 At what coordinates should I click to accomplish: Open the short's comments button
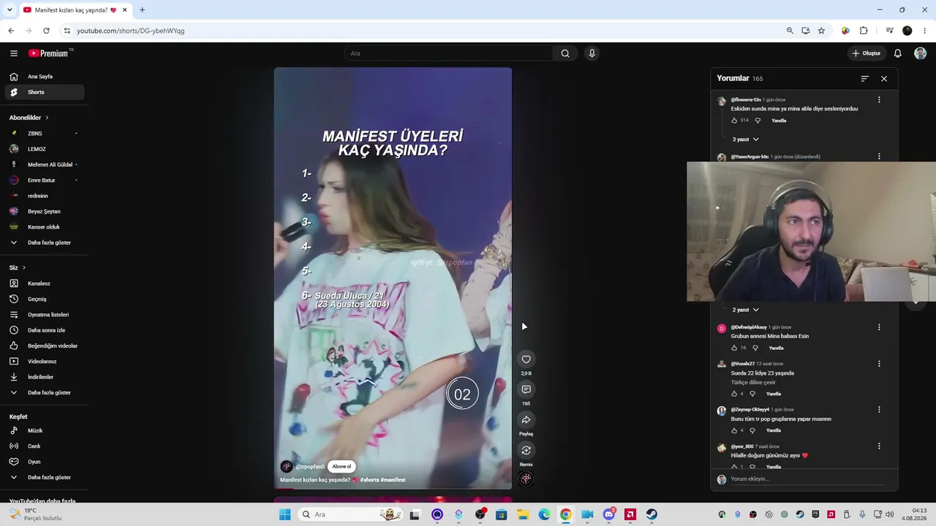coord(526,389)
